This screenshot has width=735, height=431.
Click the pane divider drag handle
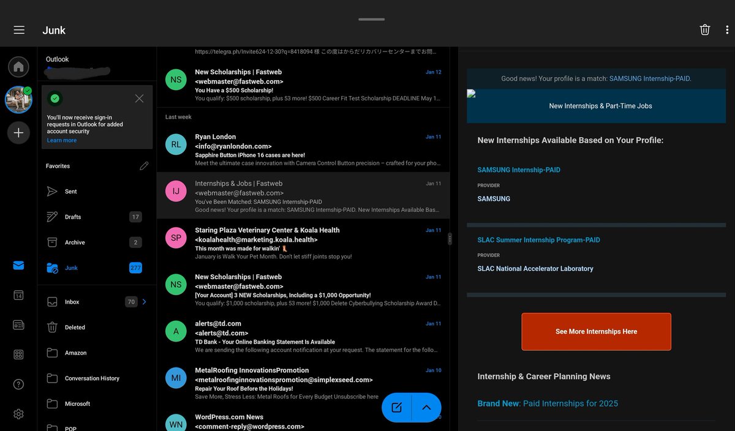(x=450, y=239)
